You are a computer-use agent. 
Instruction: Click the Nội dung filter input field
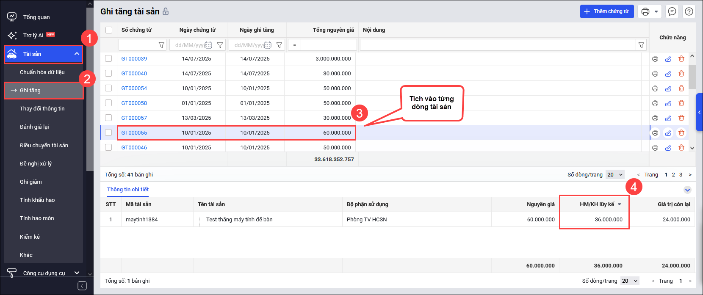click(498, 45)
